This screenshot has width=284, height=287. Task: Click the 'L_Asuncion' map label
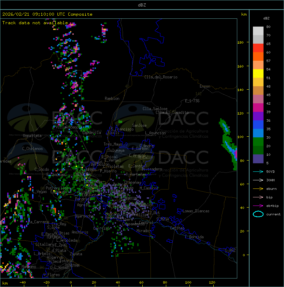pos(155,133)
